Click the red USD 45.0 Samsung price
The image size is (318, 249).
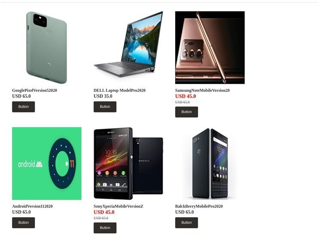[185, 96]
